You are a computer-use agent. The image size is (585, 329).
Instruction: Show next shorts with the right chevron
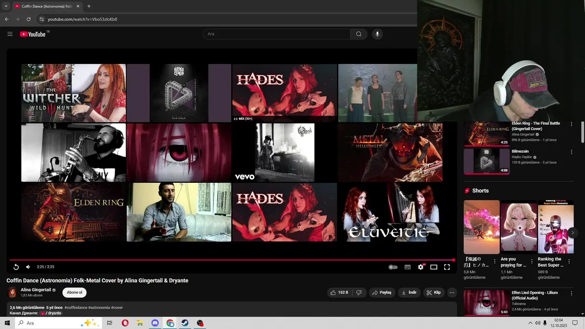[572, 233]
